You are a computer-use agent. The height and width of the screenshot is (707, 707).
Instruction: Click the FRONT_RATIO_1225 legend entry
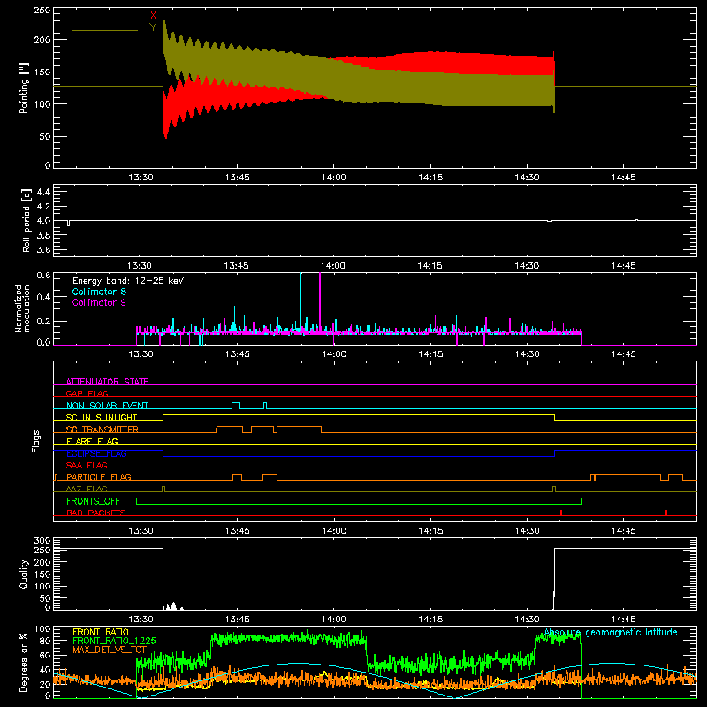(x=114, y=641)
